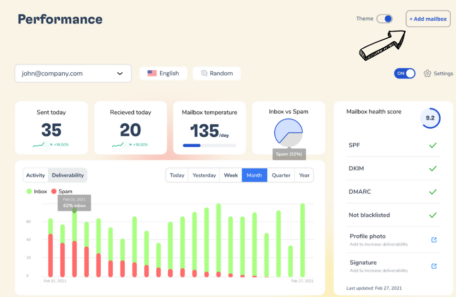This screenshot has width=456, height=297.
Task: Click the SPF green checkmark
Action: point(433,145)
